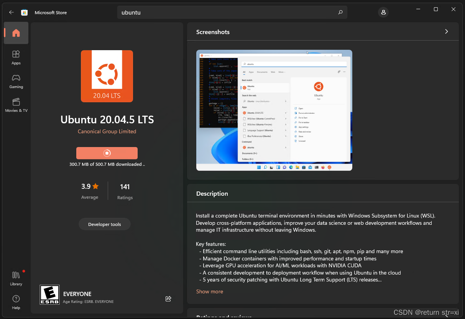Click the search box containing ubuntu
Screen dimensions: 465x319
pyautogui.click(x=232, y=12)
